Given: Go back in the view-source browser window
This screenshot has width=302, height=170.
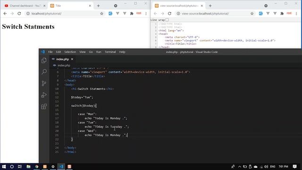Looking at the screenshot, I should pos(155,14).
